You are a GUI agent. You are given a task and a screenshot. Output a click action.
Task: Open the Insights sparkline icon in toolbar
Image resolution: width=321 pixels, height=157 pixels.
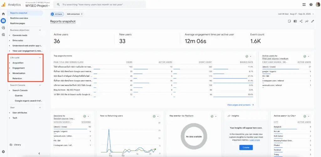pos(307,21)
